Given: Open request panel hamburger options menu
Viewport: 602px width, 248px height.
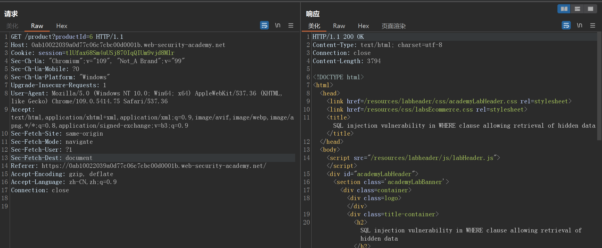Looking at the screenshot, I should tap(291, 25).
